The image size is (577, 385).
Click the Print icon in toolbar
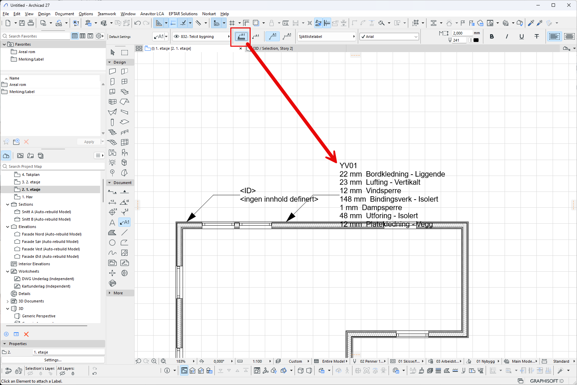tap(31, 23)
